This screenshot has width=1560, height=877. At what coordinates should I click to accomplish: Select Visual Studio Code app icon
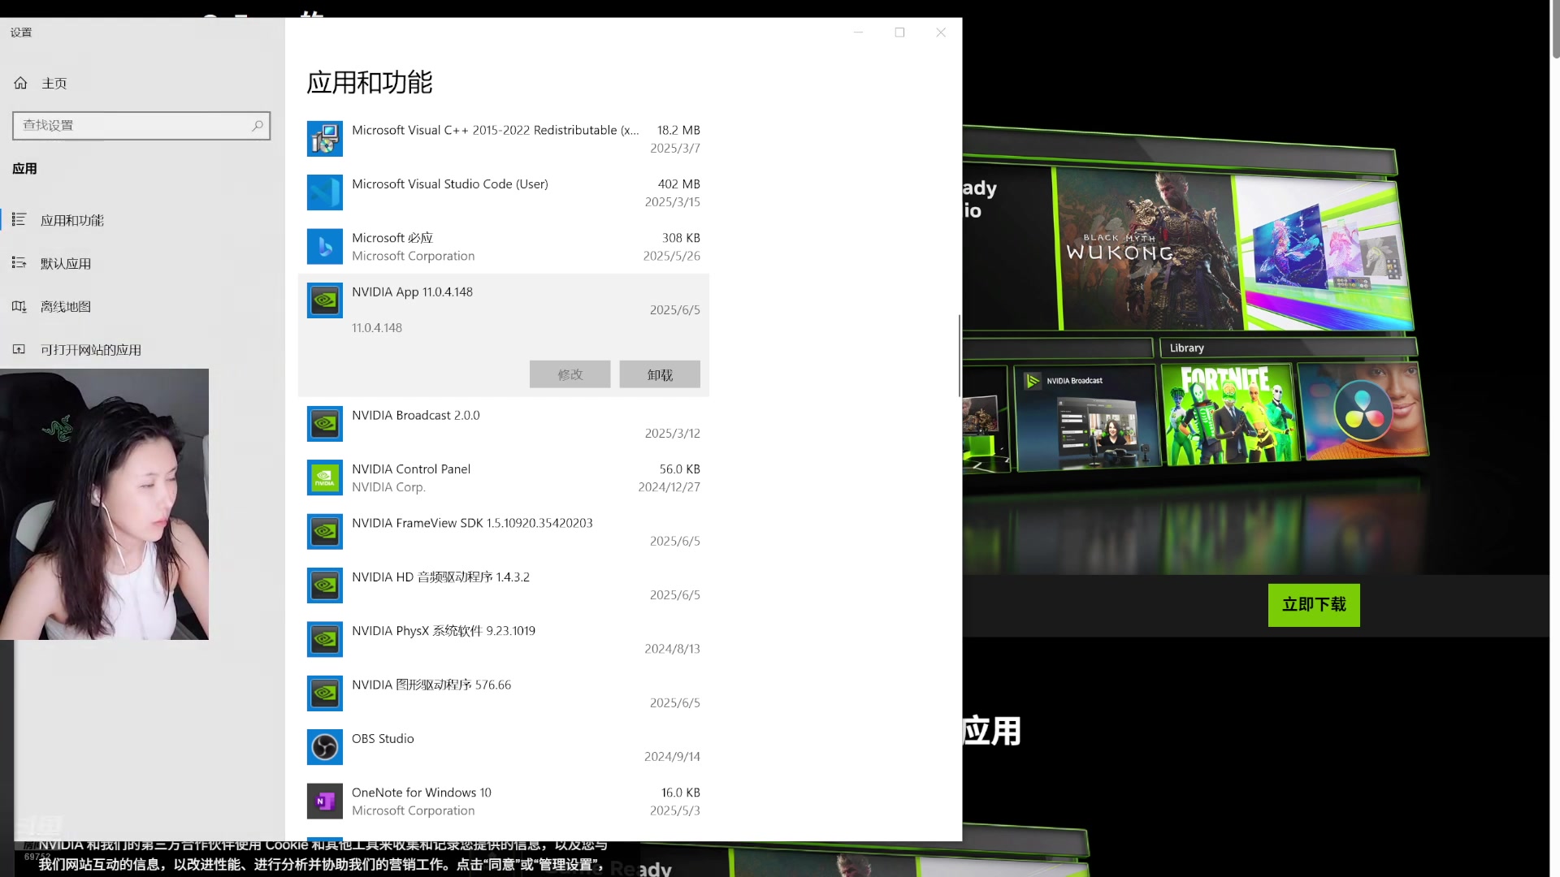pos(324,192)
